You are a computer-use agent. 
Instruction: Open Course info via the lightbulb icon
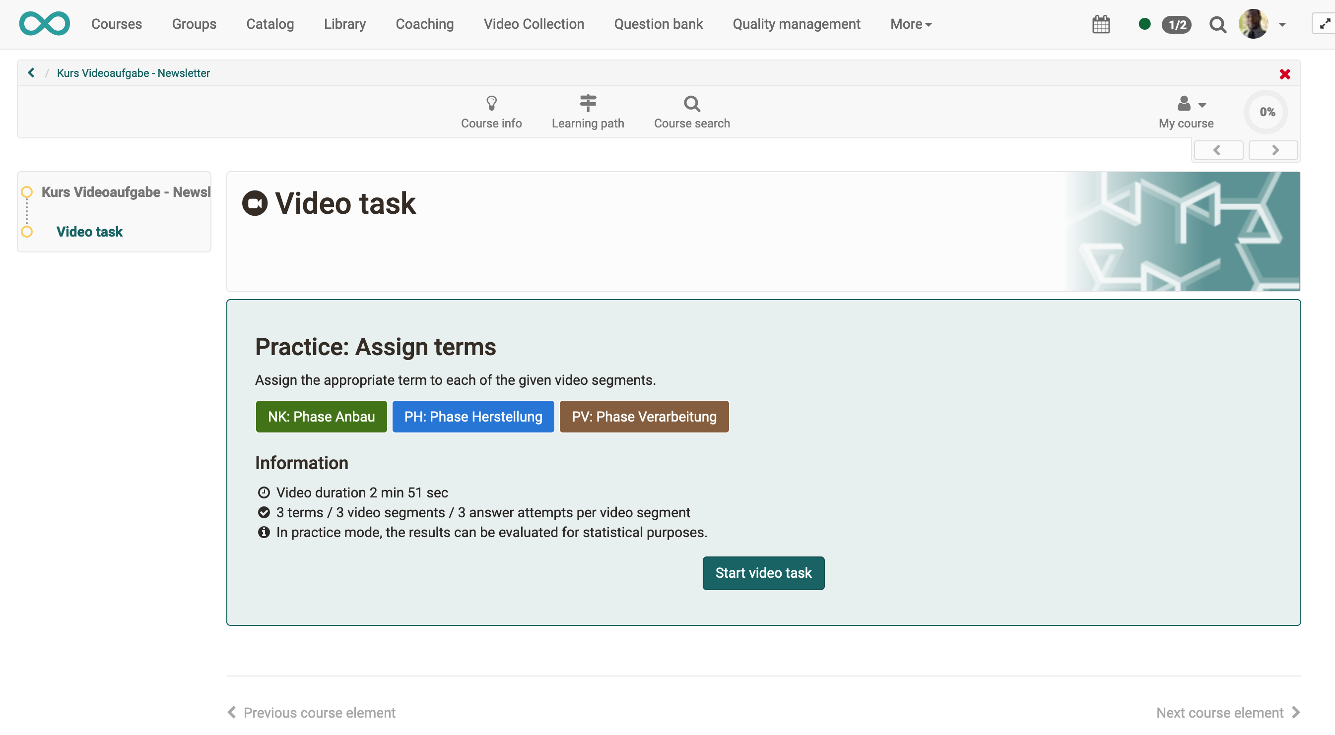pos(491,111)
